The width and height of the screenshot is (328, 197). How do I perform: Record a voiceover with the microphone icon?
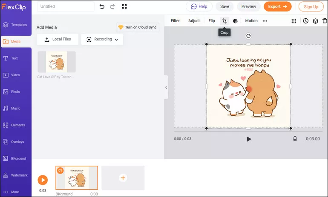coord(295,139)
